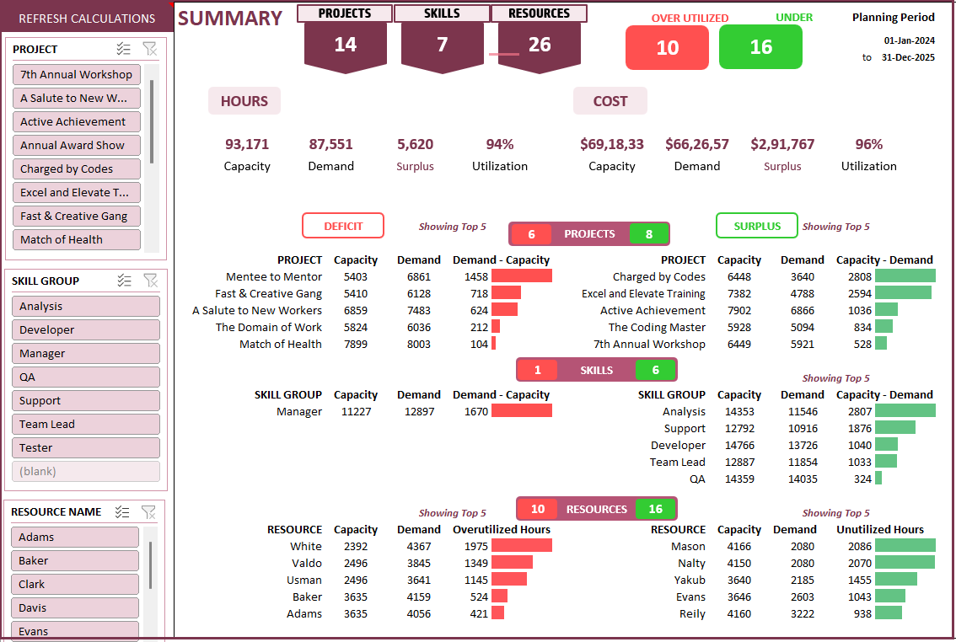Image resolution: width=956 pixels, height=642 pixels.
Task: Select the 7th Annual Workshop project filter
Action: (76, 74)
